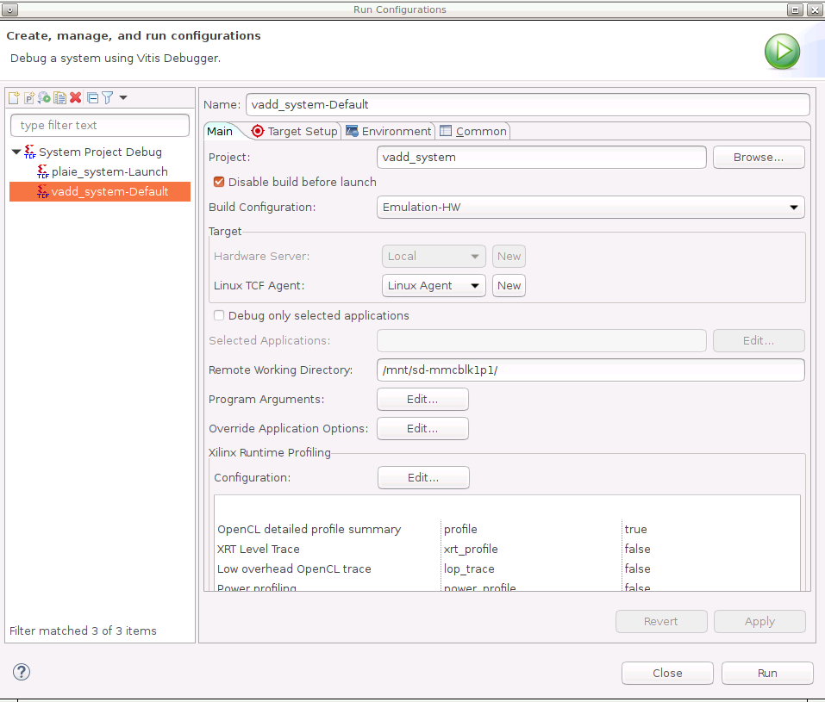Click the funnel filter icon
Image resolution: width=825 pixels, height=702 pixels.
[108, 98]
